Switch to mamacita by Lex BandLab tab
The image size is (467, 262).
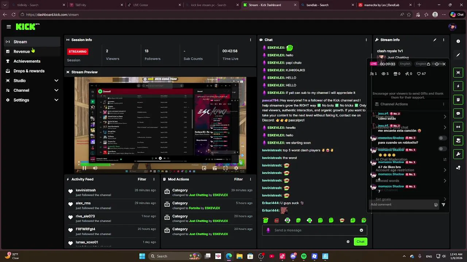(x=385, y=5)
